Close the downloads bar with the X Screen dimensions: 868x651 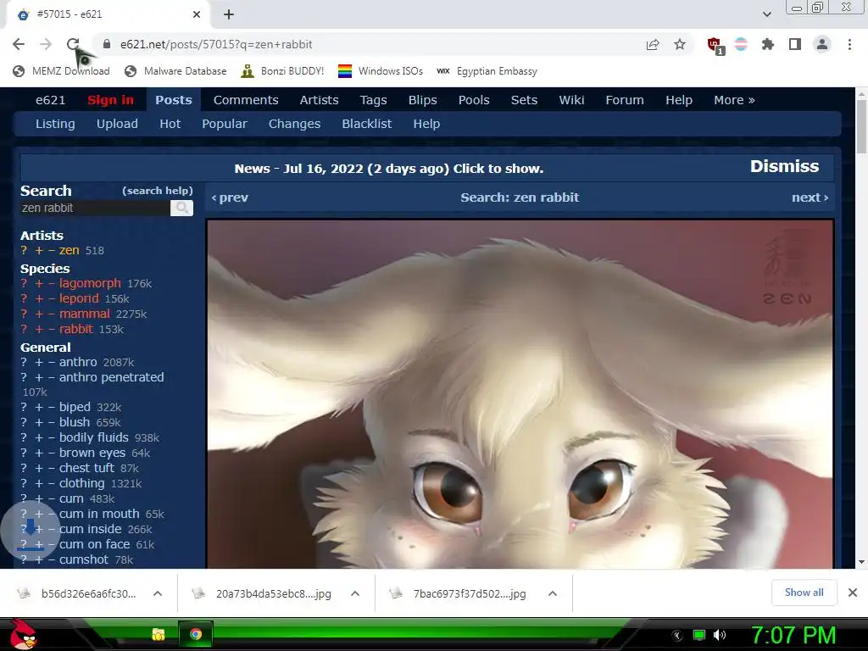tap(853, 593)
